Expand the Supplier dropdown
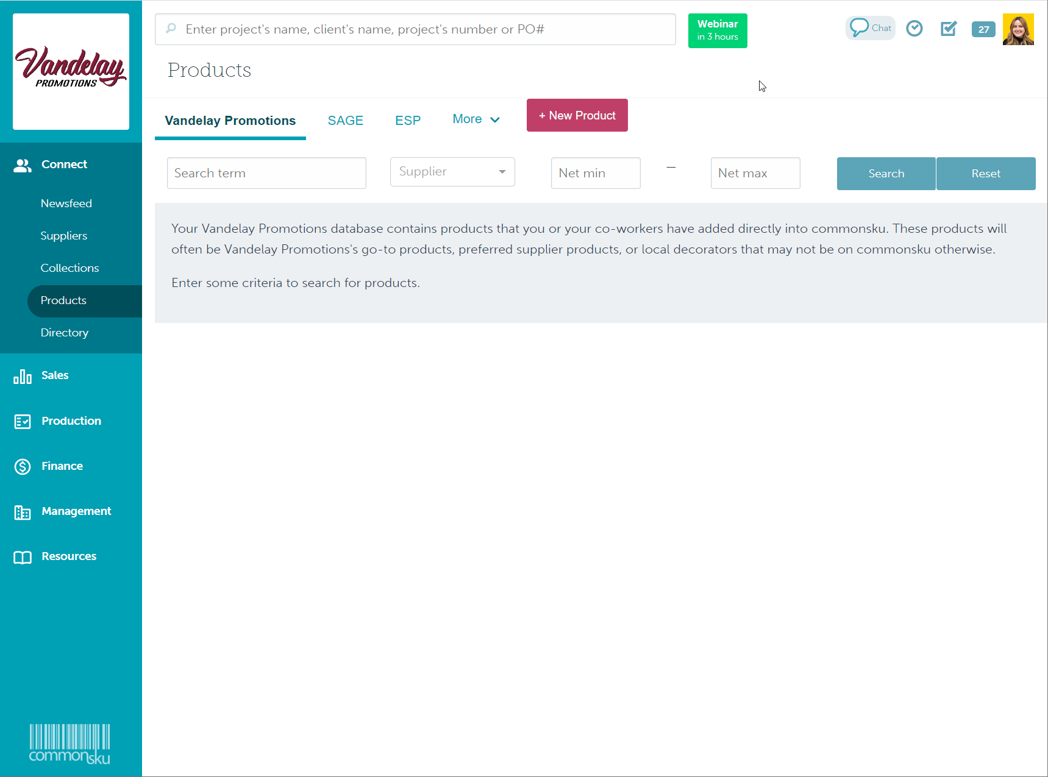This screenshot has height=777, width=1048. pos(452,172)
